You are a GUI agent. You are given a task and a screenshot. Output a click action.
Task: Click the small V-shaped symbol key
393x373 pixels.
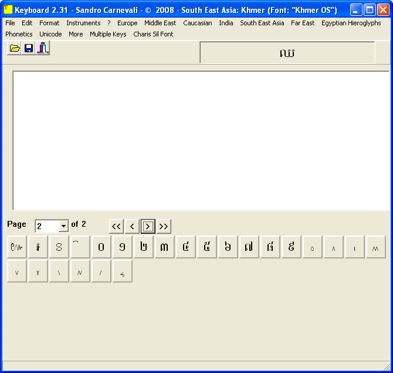(17, 271)
